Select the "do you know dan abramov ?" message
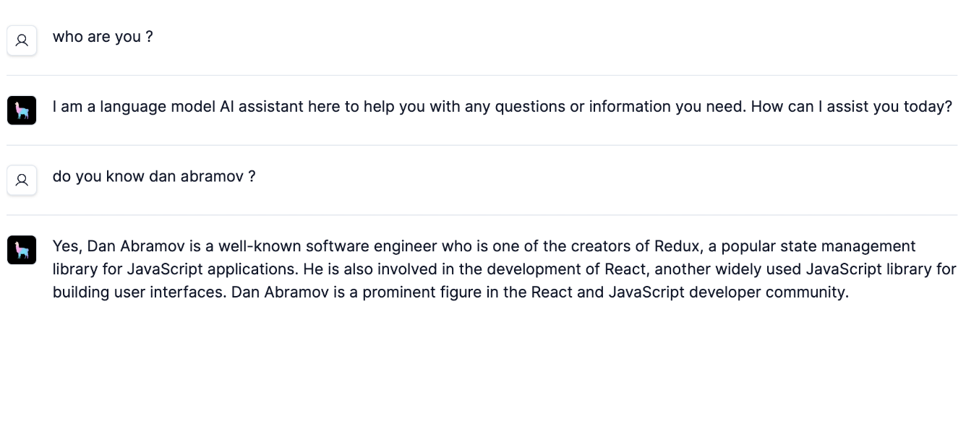 coord(154,176)
